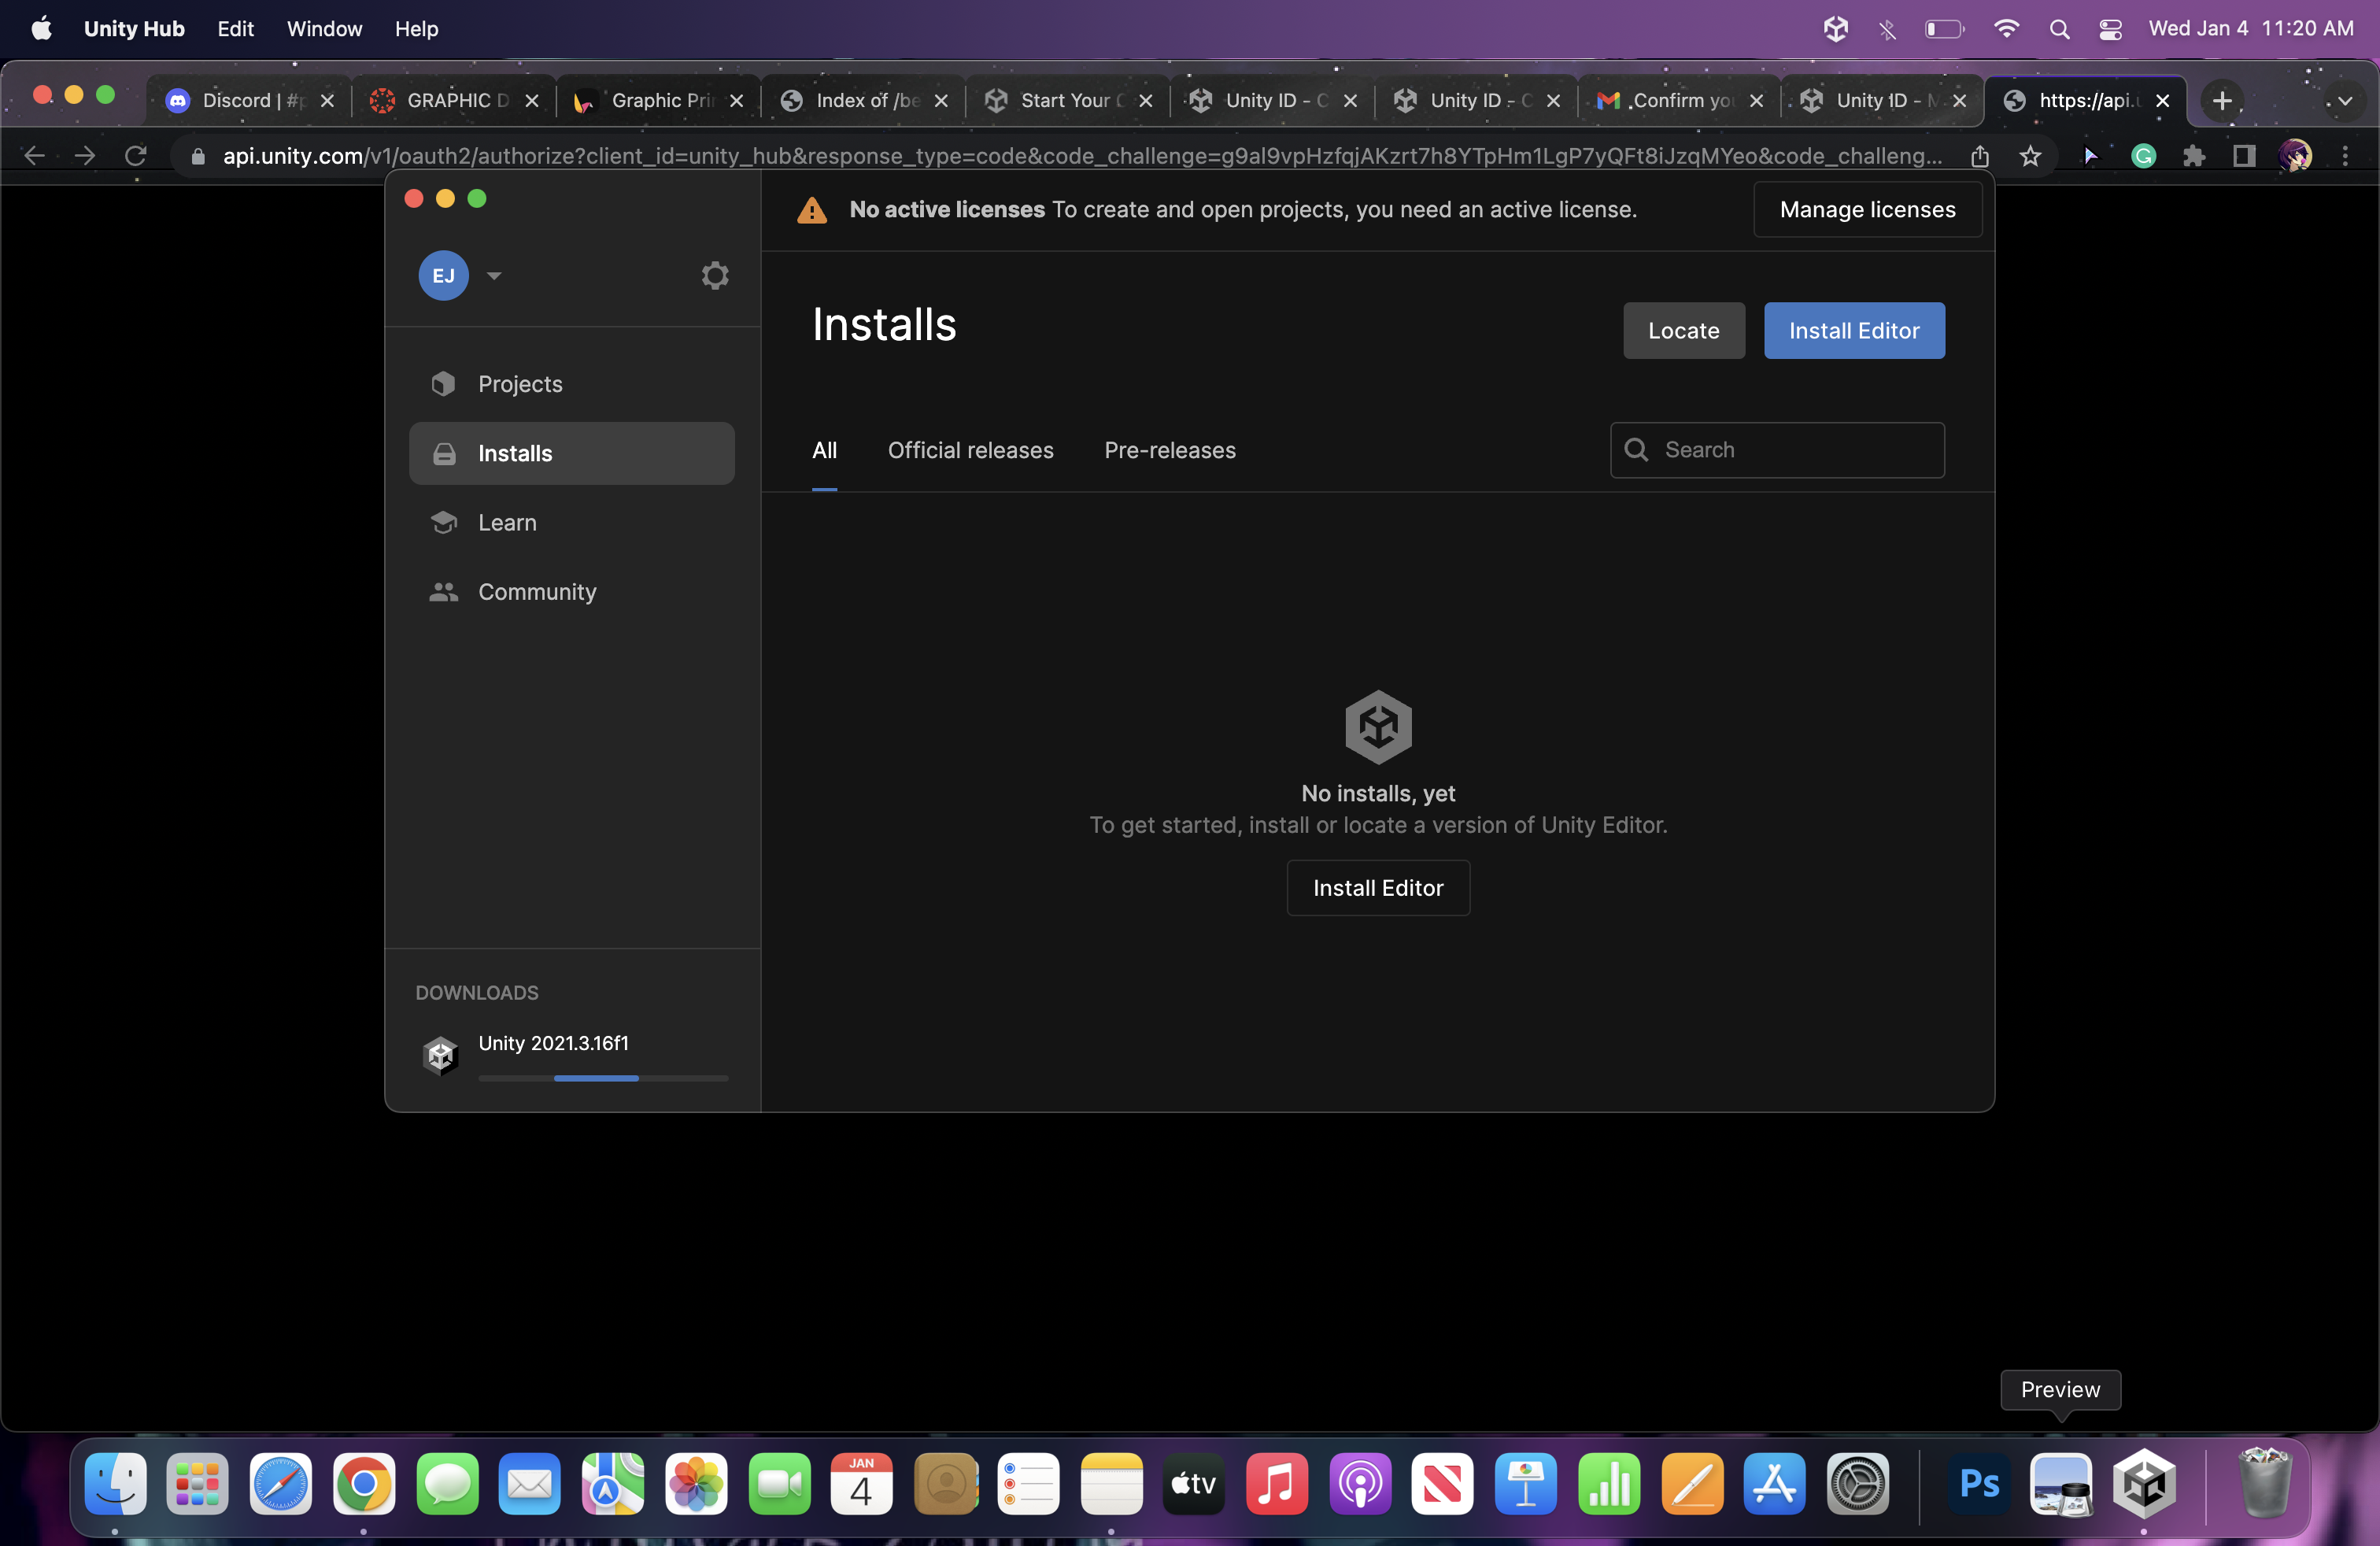
Task: Open Finder from the Dock
Action: tap(115, 1483)
